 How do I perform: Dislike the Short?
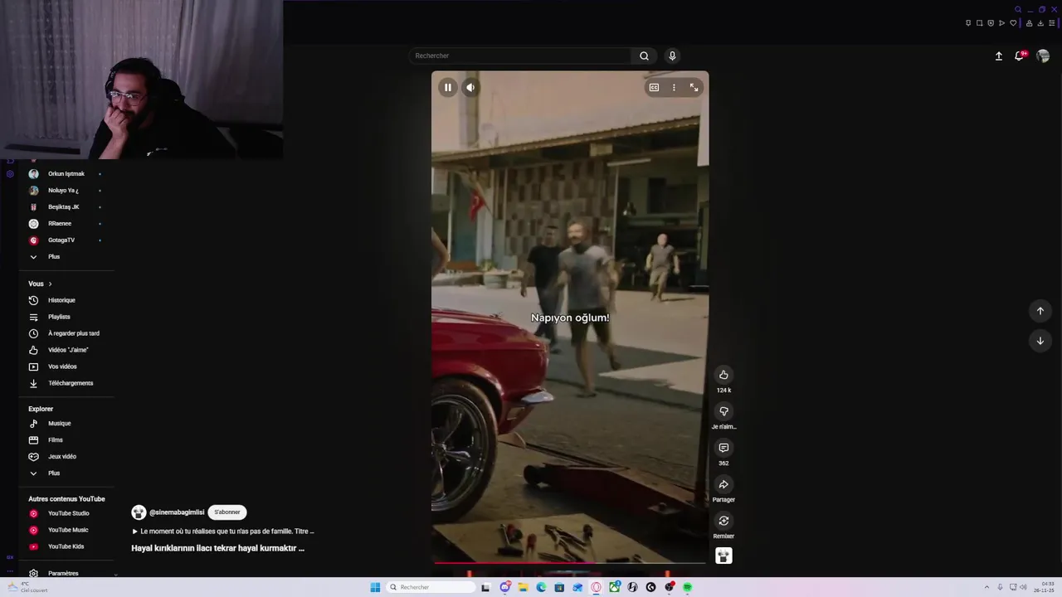[723, 411]
